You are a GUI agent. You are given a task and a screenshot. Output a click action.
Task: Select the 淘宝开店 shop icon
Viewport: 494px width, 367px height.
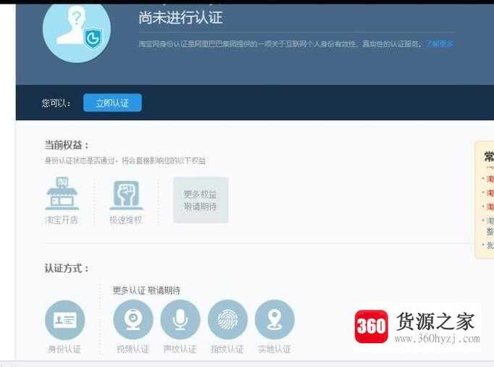coord(62,193)
